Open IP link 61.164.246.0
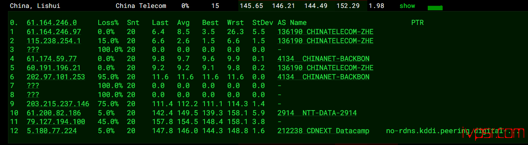528x145 pixels. click(52, 23)
